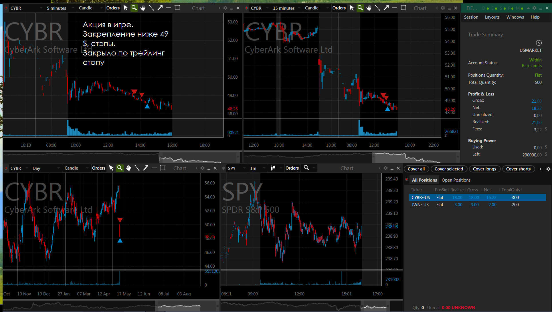
Task: Select the rectangle drawing tool in the 5-minute chart
Action: (x=177, y=8)
